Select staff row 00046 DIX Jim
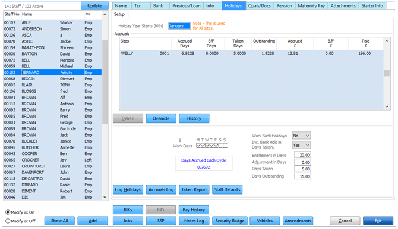Image resolution: width=398 pixels, height=229 pixels. coord(52,198)
